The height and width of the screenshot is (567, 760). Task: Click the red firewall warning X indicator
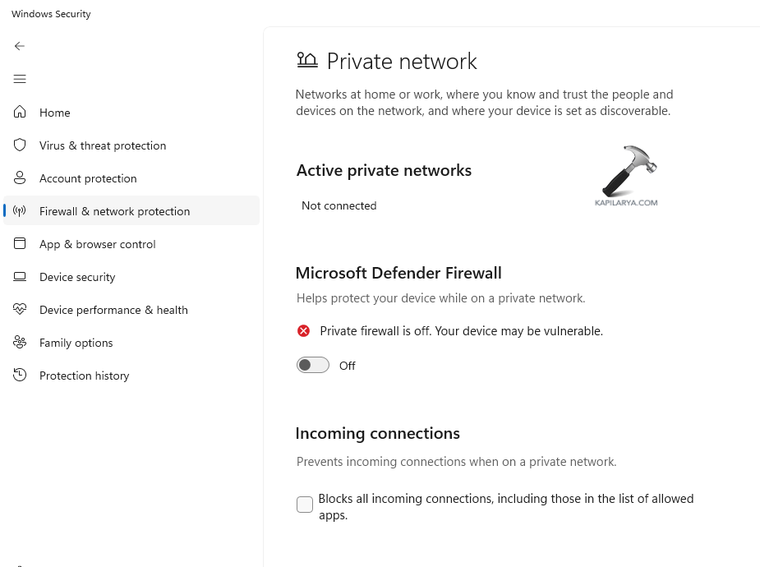pos(303,330)
